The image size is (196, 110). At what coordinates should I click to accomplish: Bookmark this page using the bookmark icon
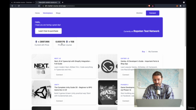pyautogui.click(x=39, y=6)
